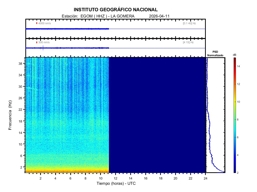This screenshot has width=257, height=192.
Task: Click the dB unit label above the colorbar
Action: tap(234, 55)
